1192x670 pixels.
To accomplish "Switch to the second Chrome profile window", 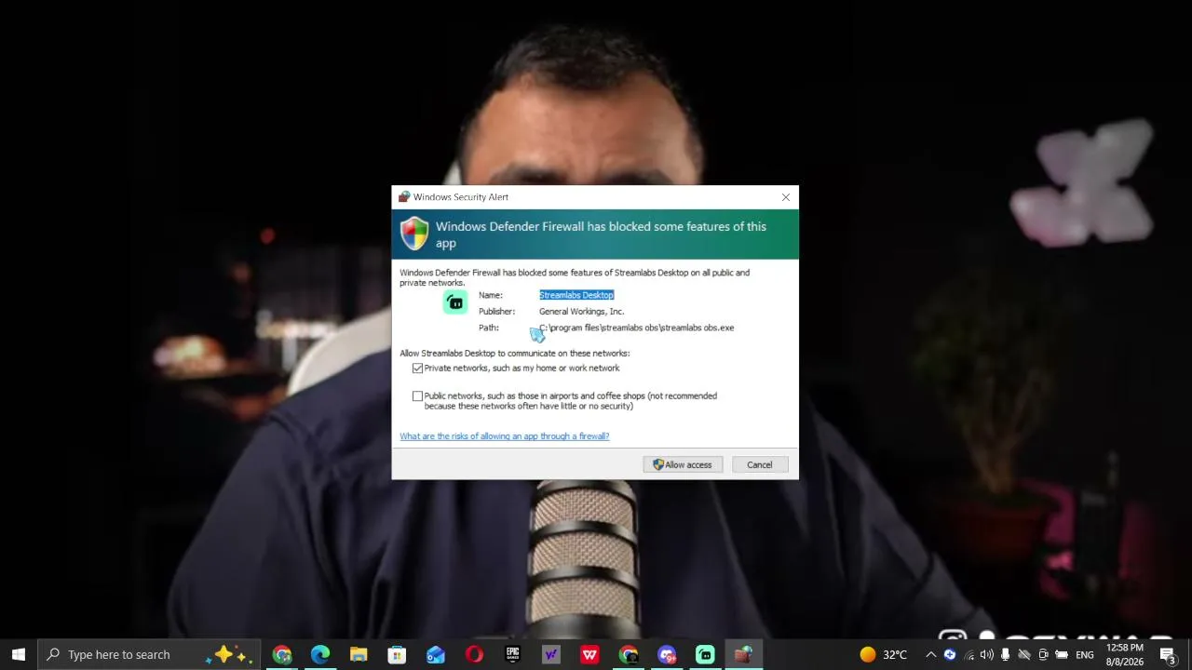I will click(x=629, y=654).
